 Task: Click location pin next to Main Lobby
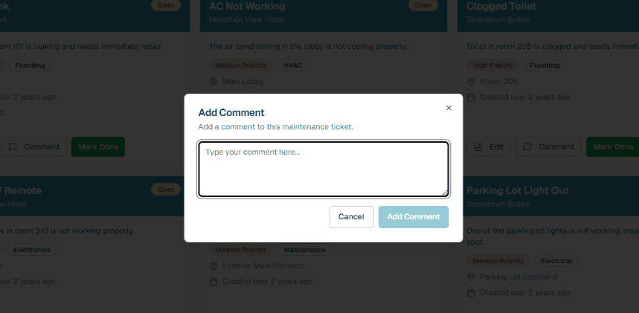tap(213, 82)
